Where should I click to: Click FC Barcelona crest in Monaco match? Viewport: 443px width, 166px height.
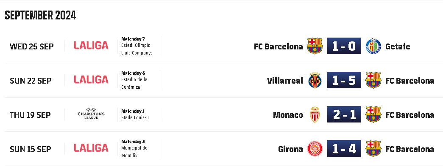coord(373,114)
